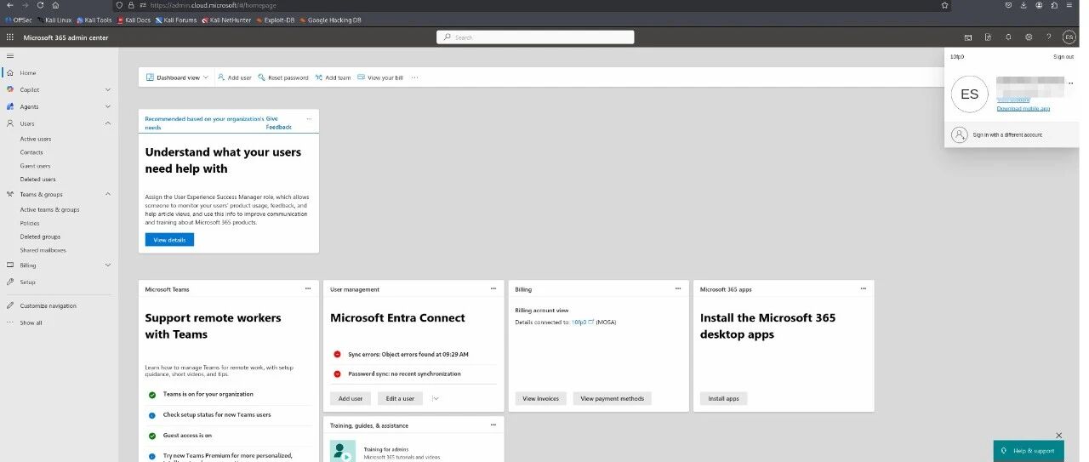Click Install apps button
The width and height of the screenshot is (1089, 462).
pos(724,398)
